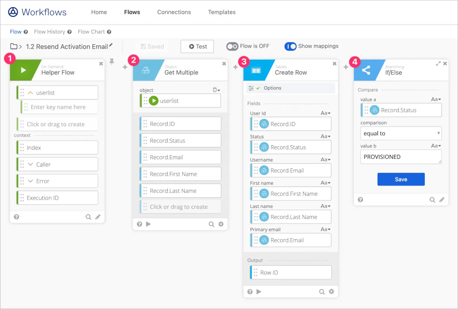Open gear settings in Create Row card

click(x=331, y=291)
